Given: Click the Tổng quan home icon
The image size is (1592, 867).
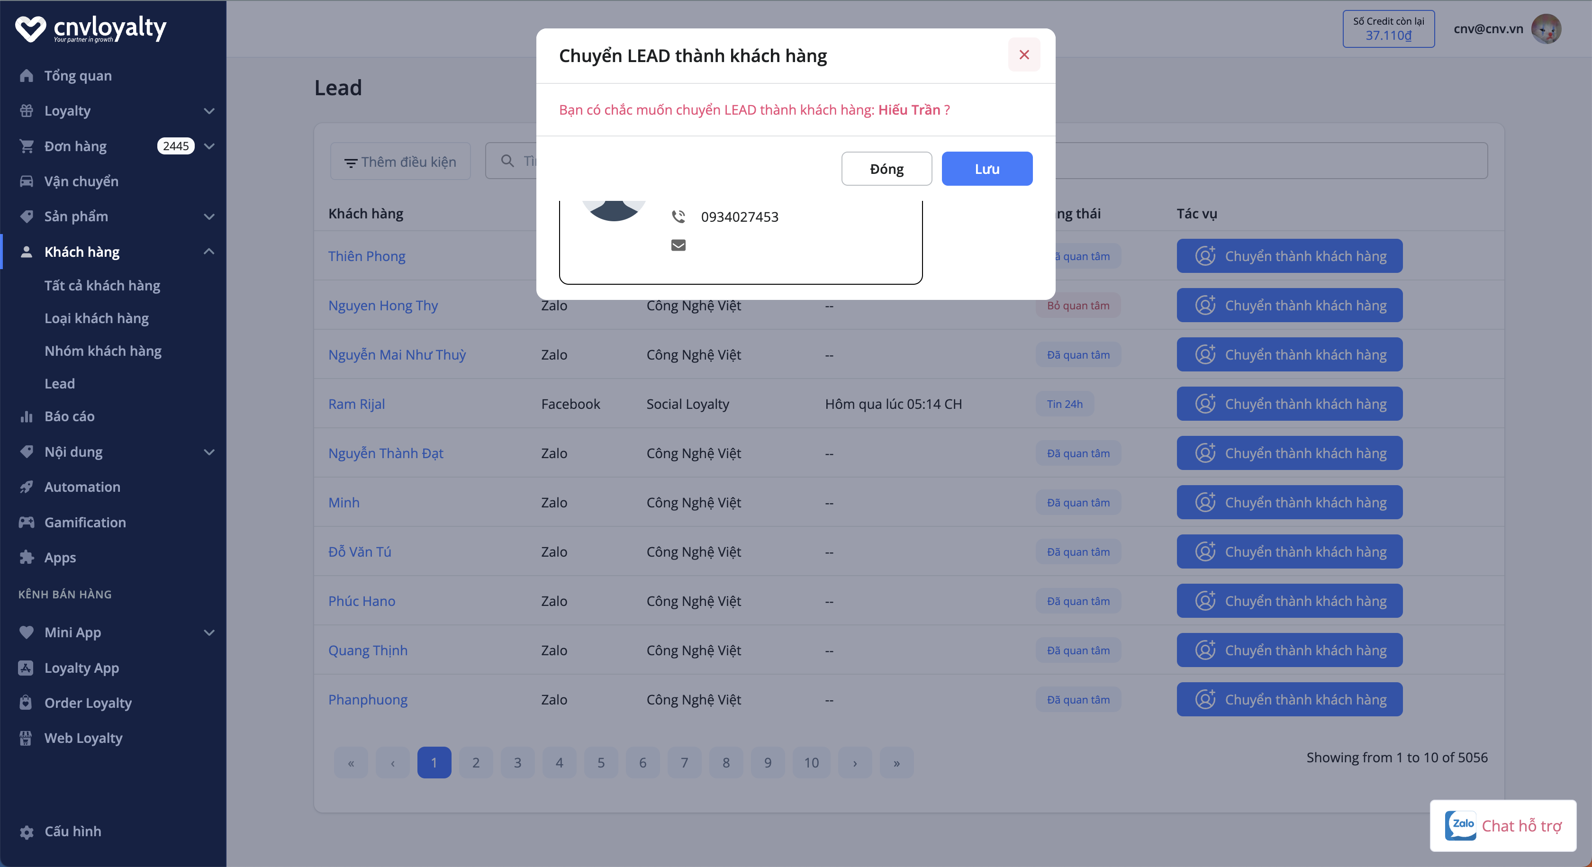Looking at the screenshot, I should click(26, 75).
